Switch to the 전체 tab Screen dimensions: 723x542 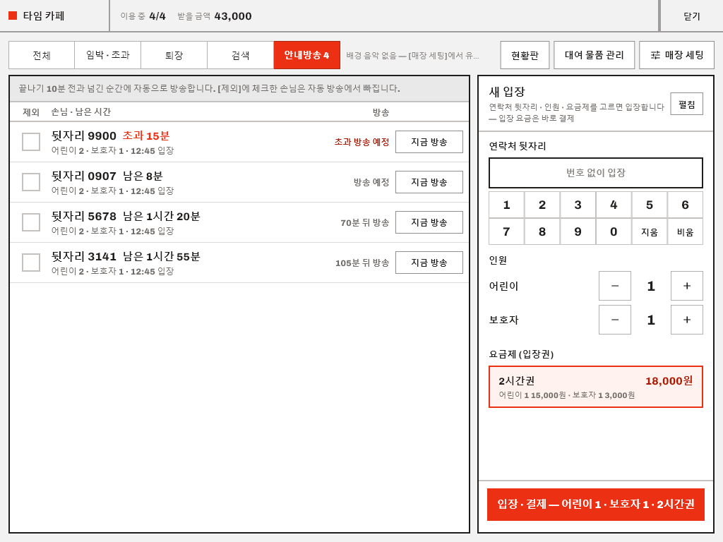click(42, 55)
